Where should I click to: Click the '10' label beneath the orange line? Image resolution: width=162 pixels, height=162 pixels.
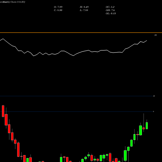coord(156,35)
